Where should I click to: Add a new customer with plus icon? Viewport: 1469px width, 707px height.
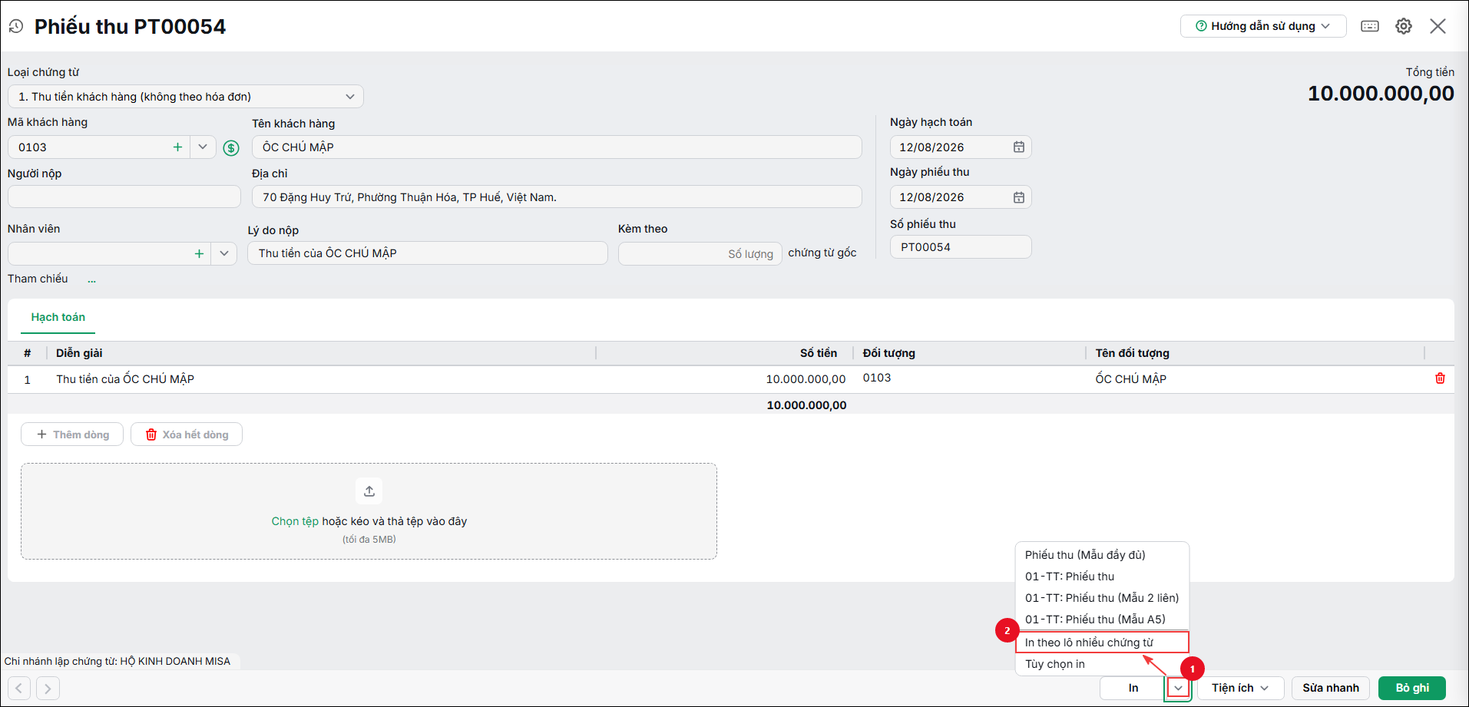tap(177, 147)
